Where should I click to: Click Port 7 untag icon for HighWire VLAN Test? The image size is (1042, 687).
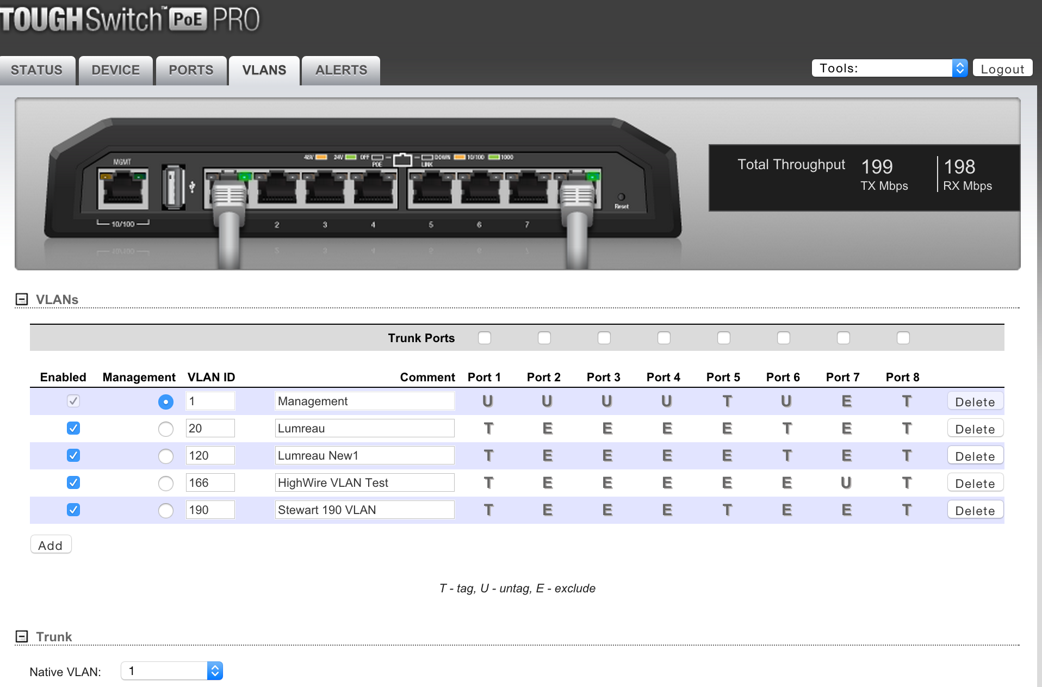[846, 482]
